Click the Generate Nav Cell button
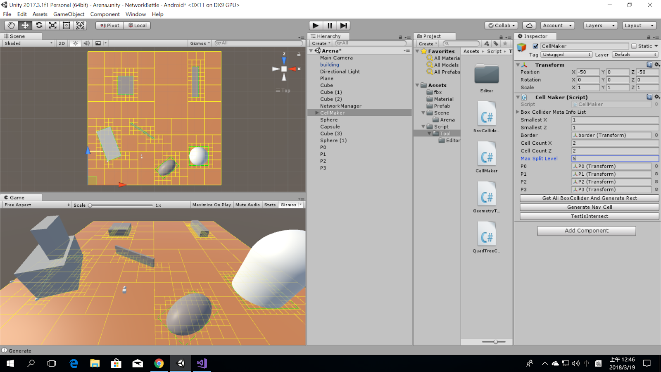 (x=588, y=207)
